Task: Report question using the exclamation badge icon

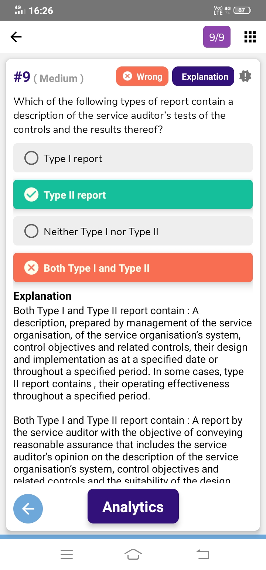Action: tap(245, 76)
